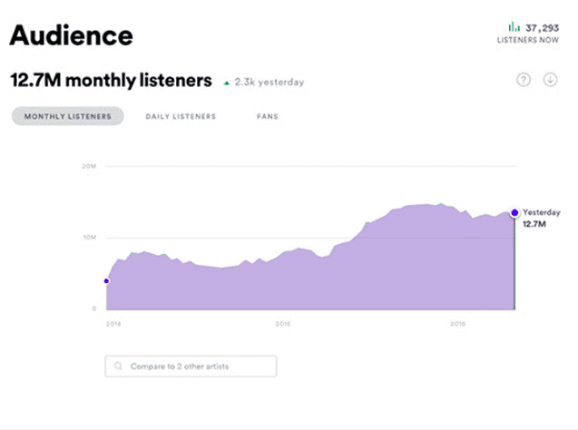This screenshot has height=430, width=578.
Task: Select the Monthly Listeners tab
Action: (67, 117)
